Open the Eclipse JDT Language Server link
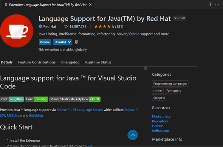The image size is (223, 147). [x=79, y=110]
